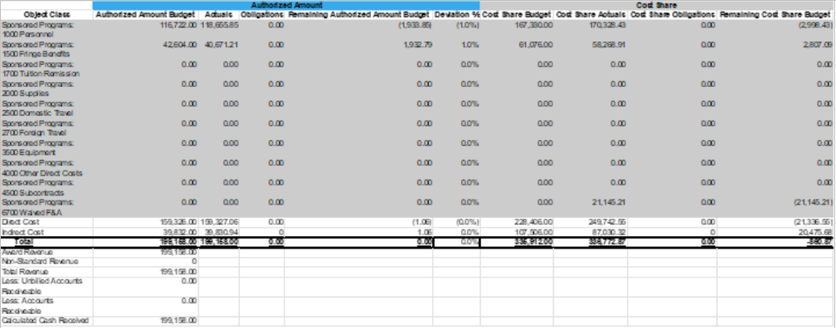Select the Cost Share header band
Viewport: 836px width, 328px height.
pos(657,5)
